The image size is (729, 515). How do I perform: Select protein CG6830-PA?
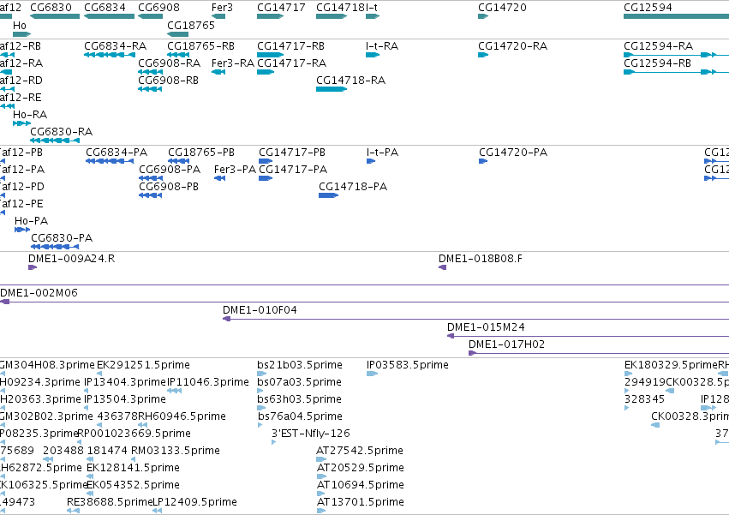click(x=55, y=247)
